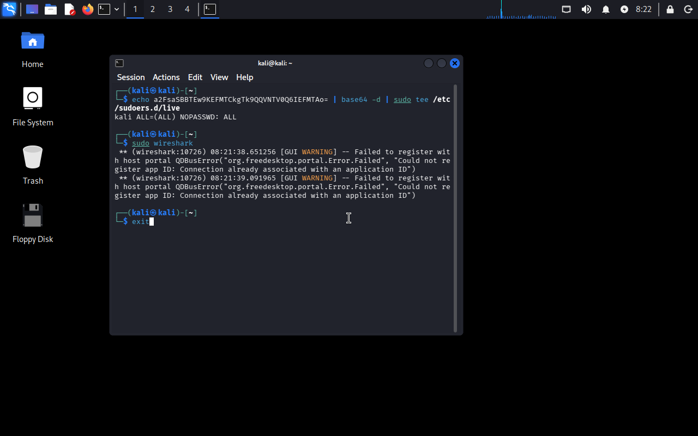The height and width of the screenshot is (436, 698).
Task: Launch Firefox from the top panel
Action: pos(87,9)
